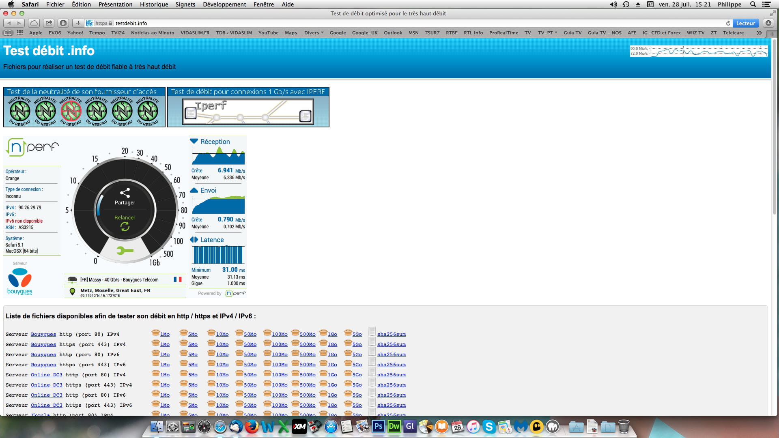Click Relancer to restart the speed test
This screenshot has height=438, width=779.
(125, 218)
